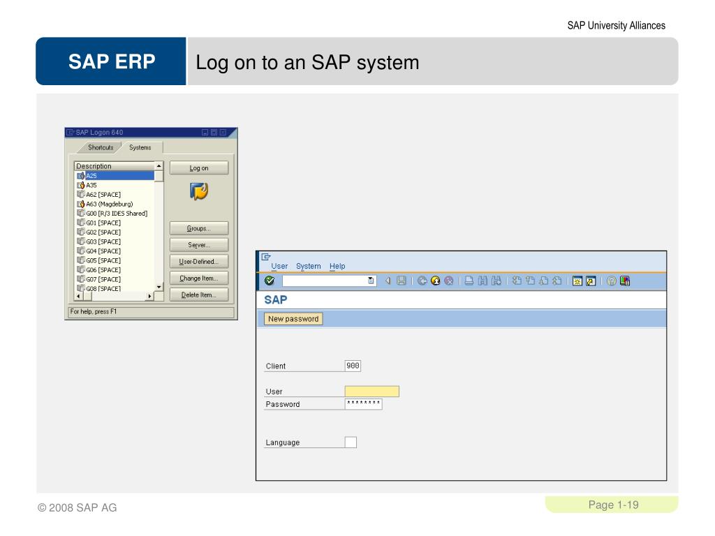
Task: Select G00 [R/3 IDES Shared] entry
Action: (117, 214)
